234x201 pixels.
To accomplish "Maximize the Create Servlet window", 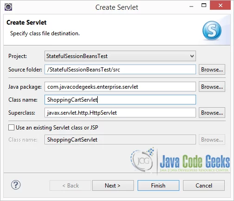I will pyautogui.click(x=204, y=6).
